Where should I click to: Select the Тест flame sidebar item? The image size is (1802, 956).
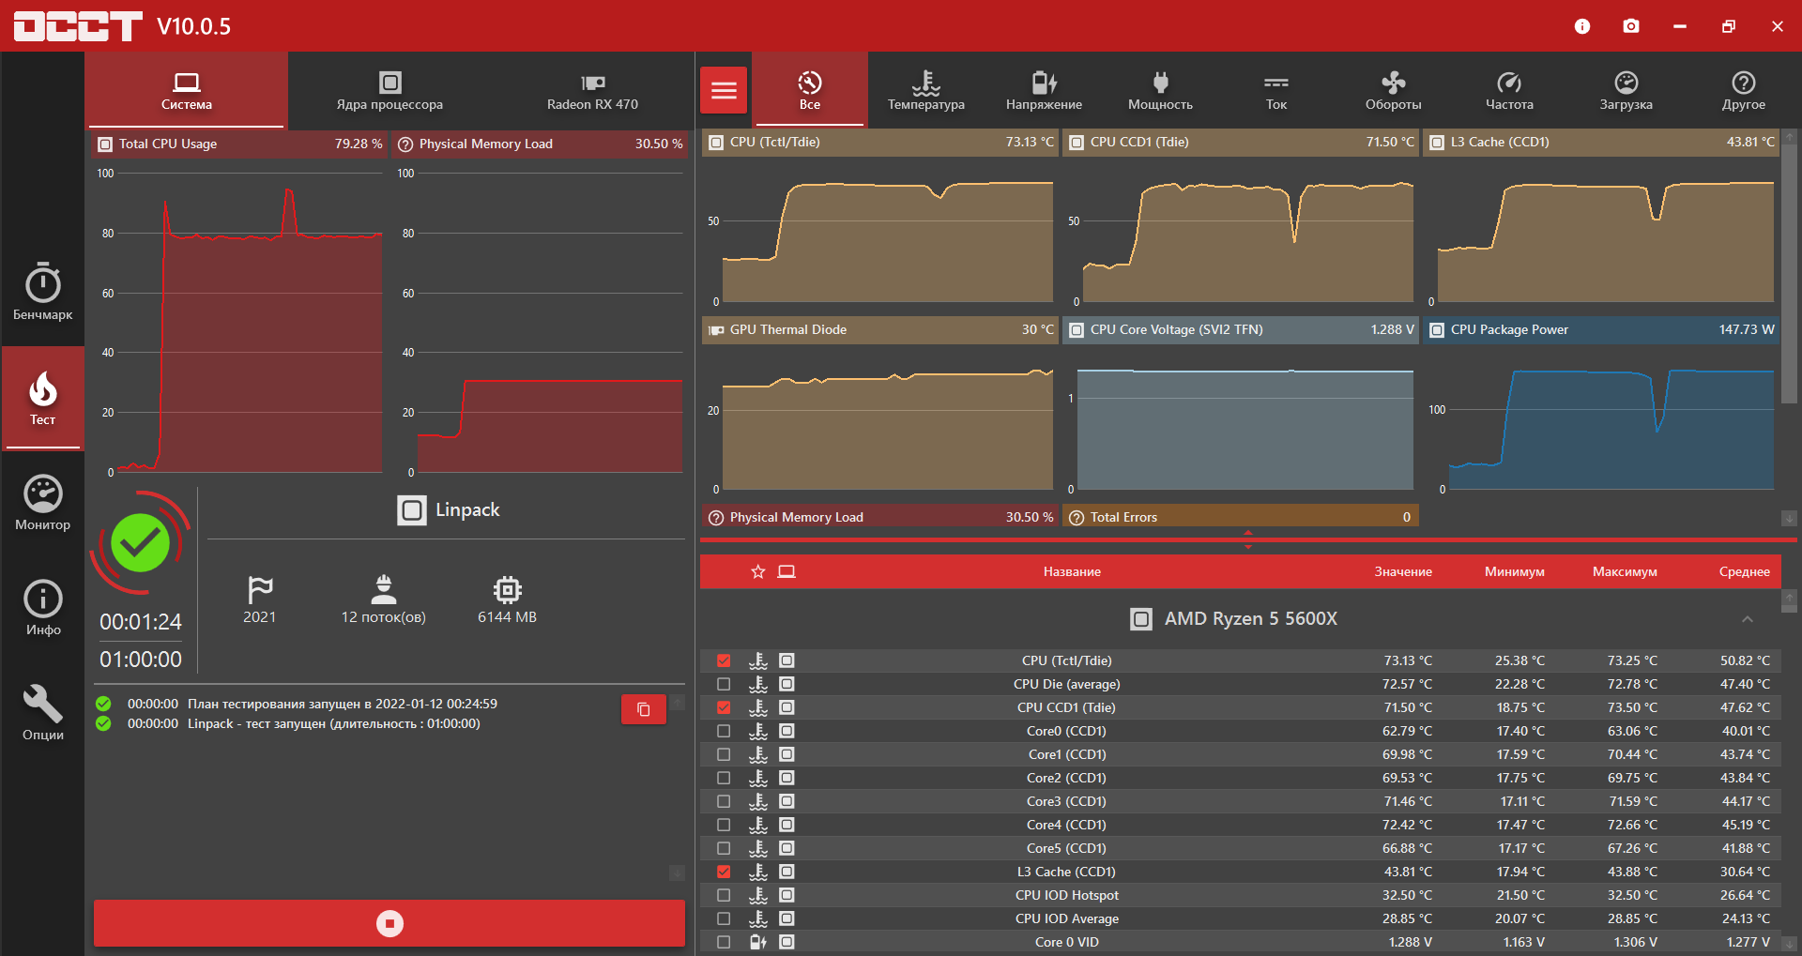pyautogui.click(x=42, y=398)
